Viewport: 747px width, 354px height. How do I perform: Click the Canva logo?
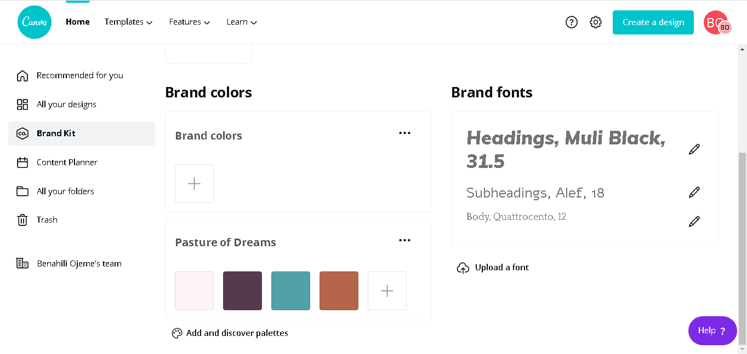[x=35, y=22]
